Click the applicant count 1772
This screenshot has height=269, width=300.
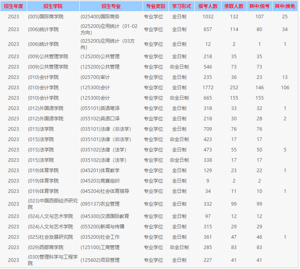208,88
